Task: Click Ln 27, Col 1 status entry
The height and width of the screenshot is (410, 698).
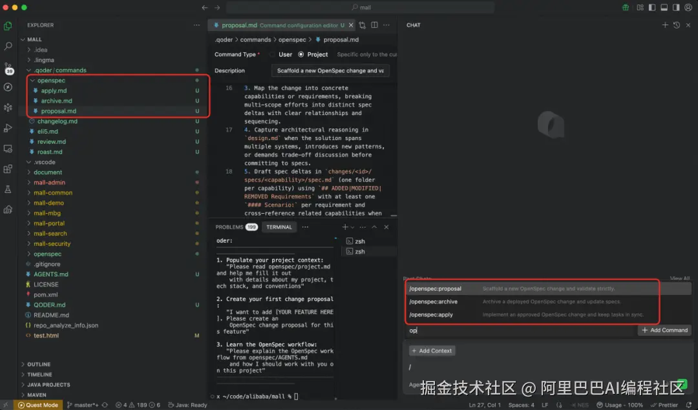Action: pyautogui.click(x=485, y=405)
